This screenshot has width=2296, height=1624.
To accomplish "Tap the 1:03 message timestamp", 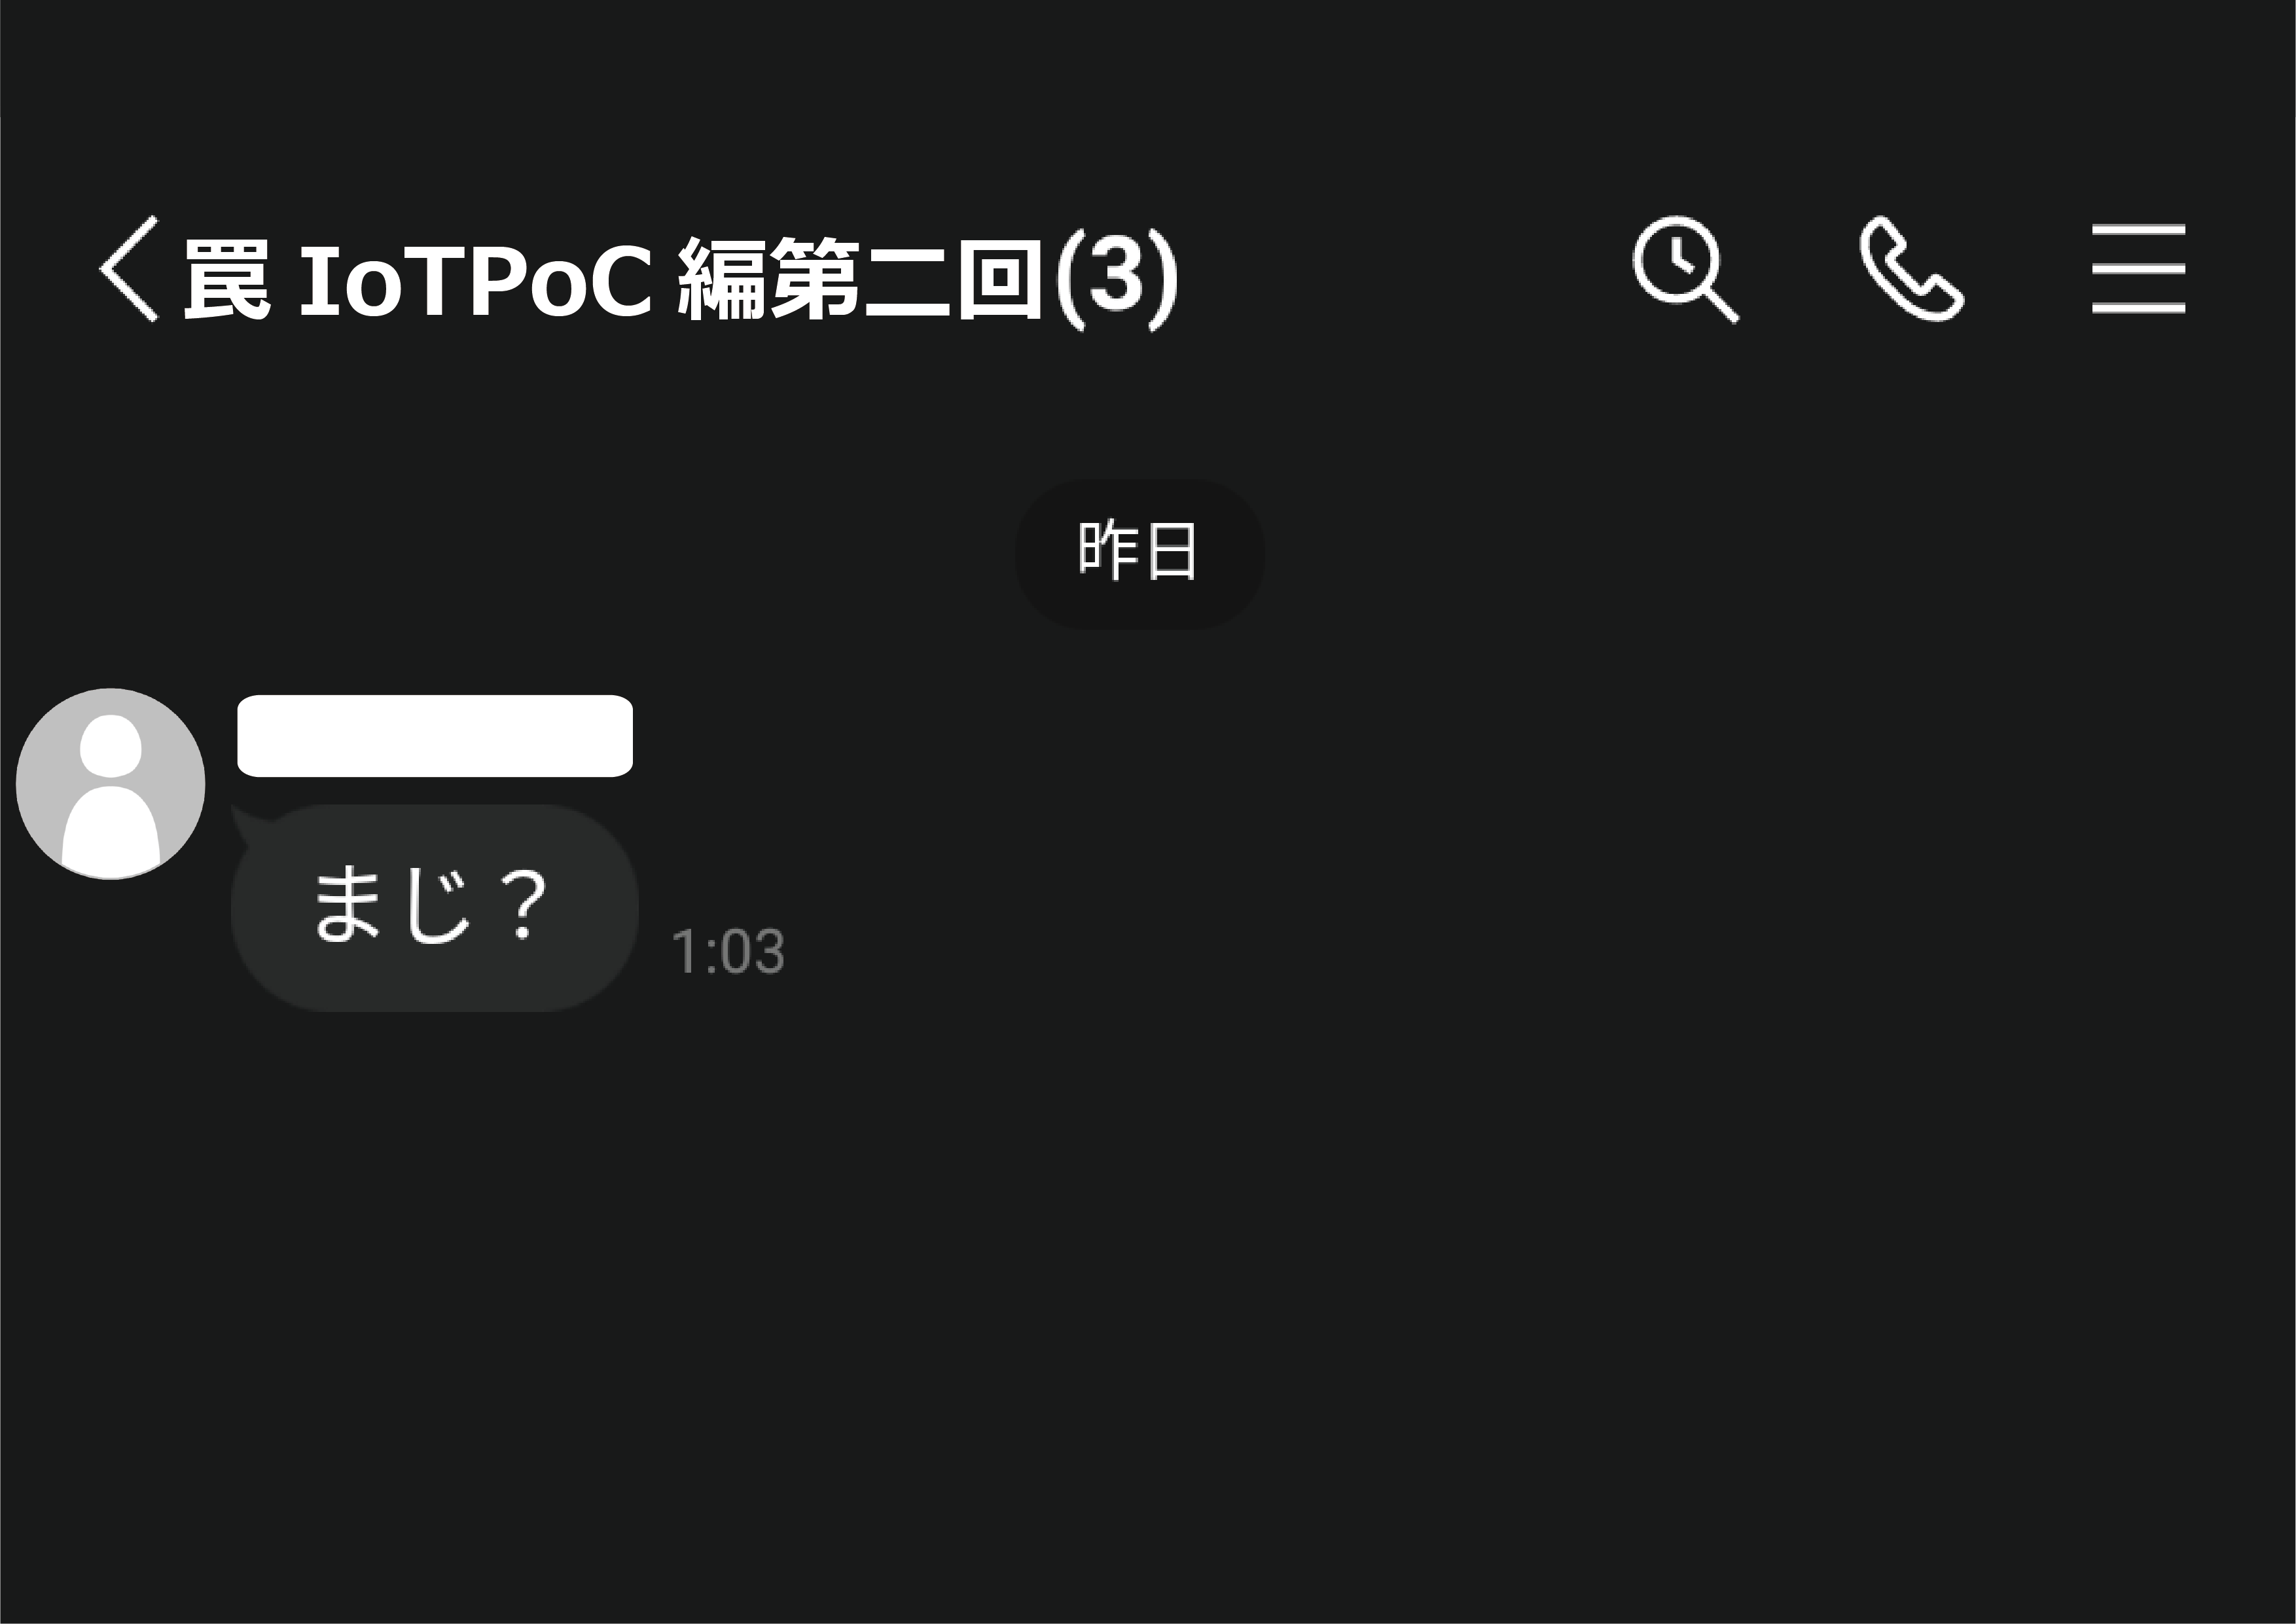I will (728, 951).
